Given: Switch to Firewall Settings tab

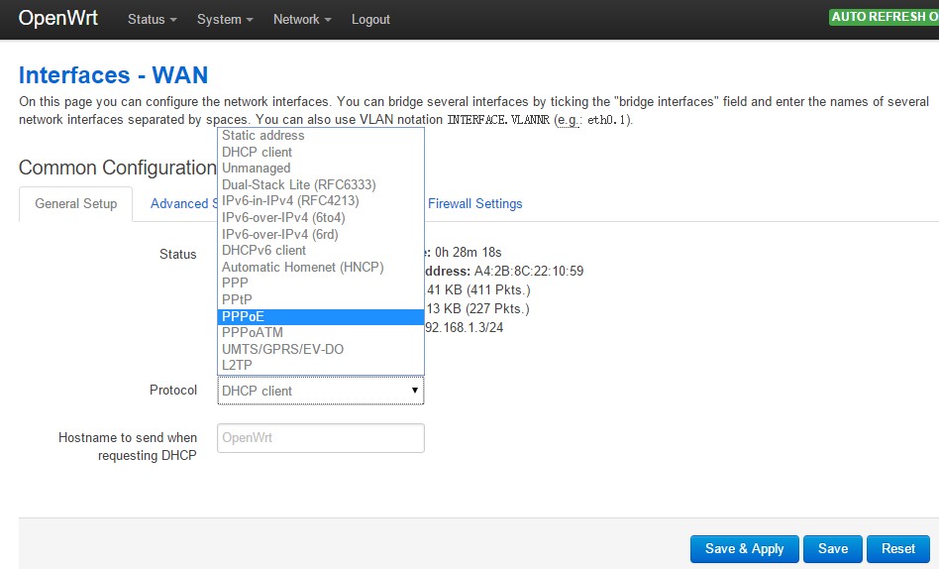Looking at the screenshot, I should point(474,203).
